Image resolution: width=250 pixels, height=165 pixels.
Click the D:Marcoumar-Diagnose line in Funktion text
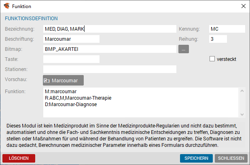[71, 104]
